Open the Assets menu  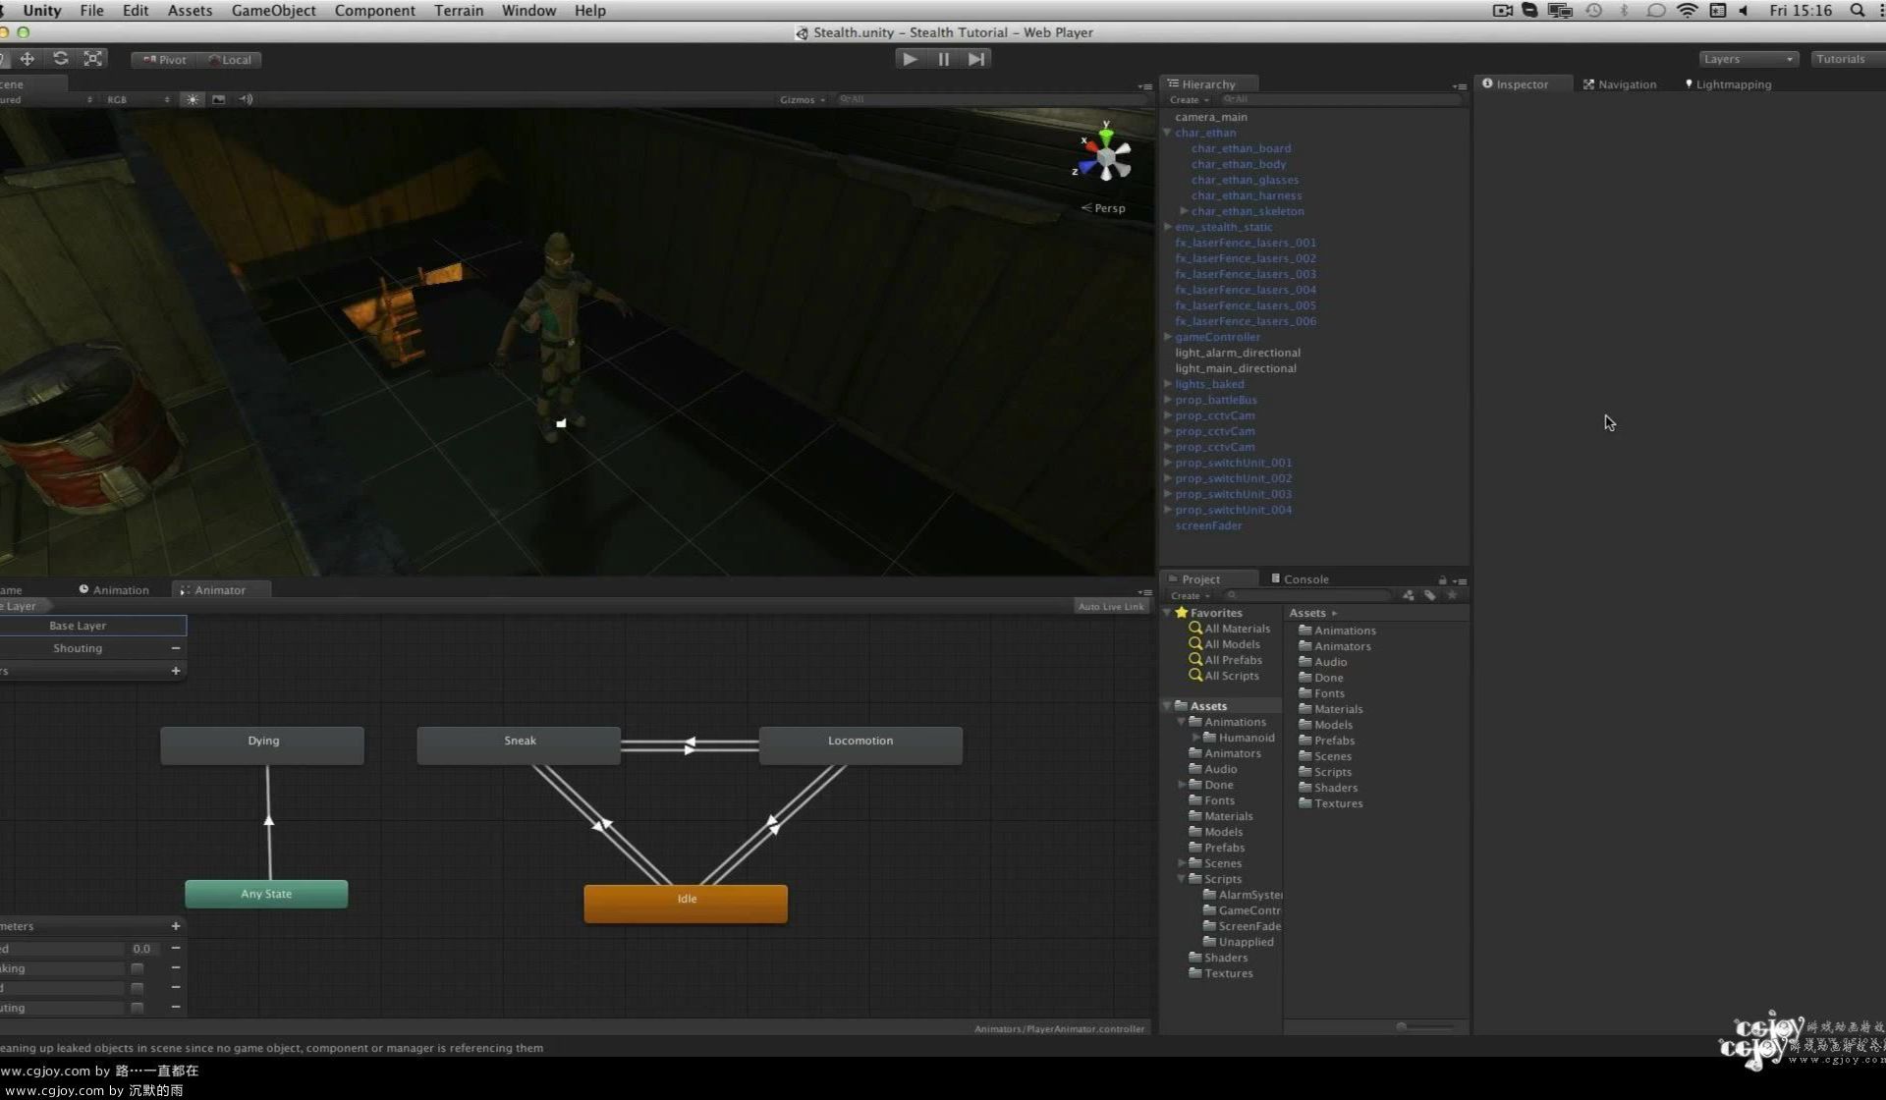[190, 11]
